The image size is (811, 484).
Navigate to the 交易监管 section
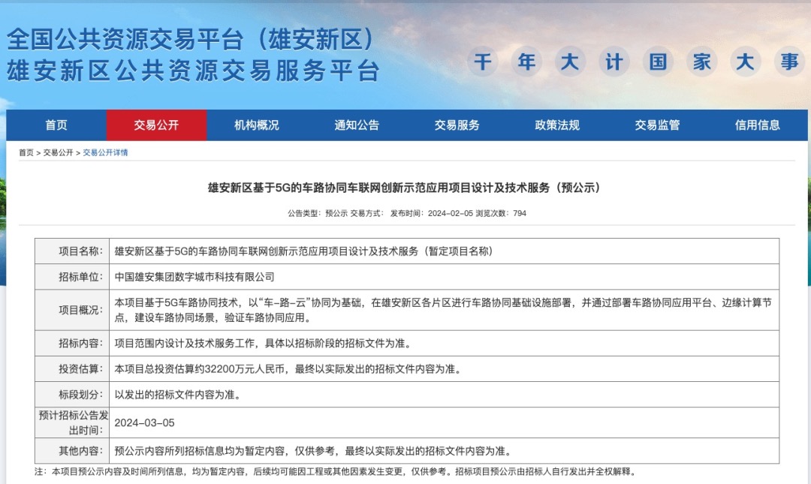click(x=657, y=125)
